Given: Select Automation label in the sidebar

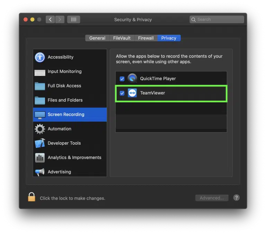Looking at the screenshot, I should (x=59, y=129).
